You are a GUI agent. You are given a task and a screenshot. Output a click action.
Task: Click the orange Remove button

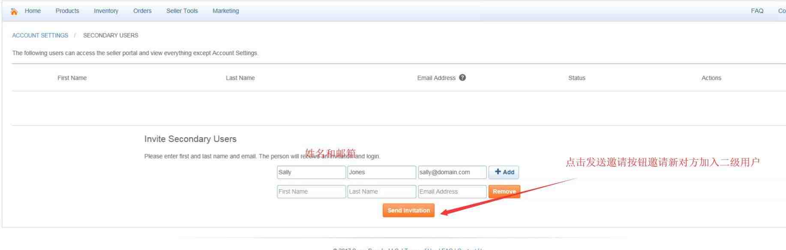(504, 191)
